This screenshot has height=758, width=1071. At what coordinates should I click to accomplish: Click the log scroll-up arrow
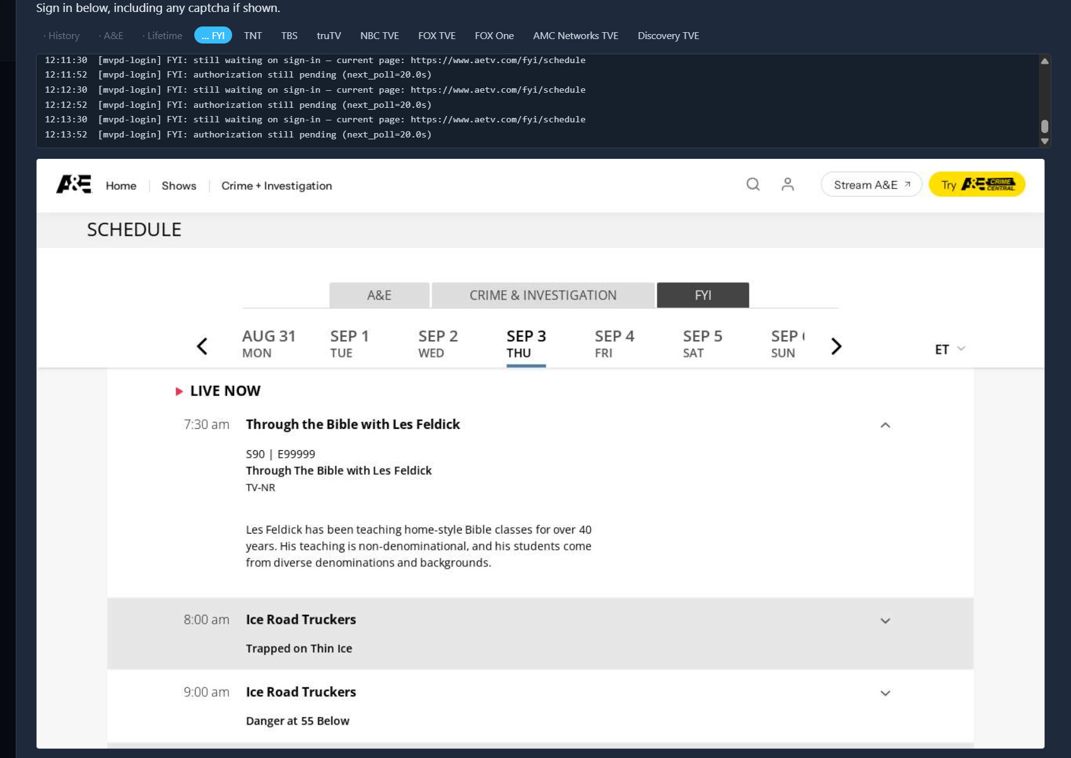pos(1045,61)
